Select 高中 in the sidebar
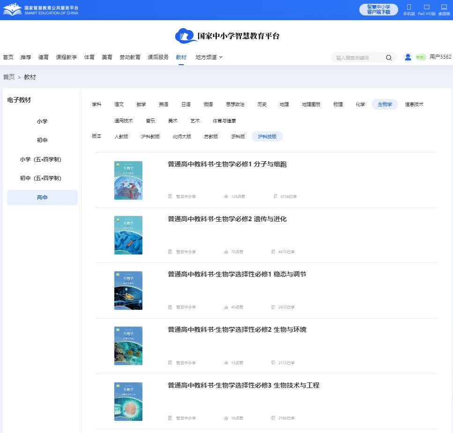This screenshot has width=453, height=433. click(42, 197)
